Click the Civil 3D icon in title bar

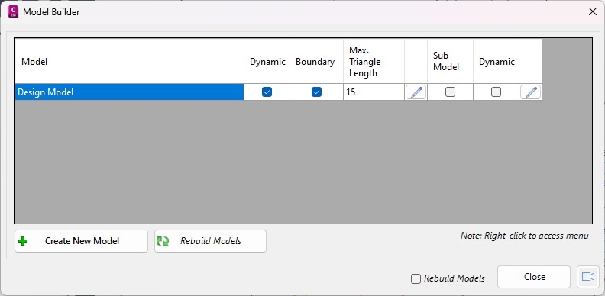pyautogui.click(x=13, y=11)
